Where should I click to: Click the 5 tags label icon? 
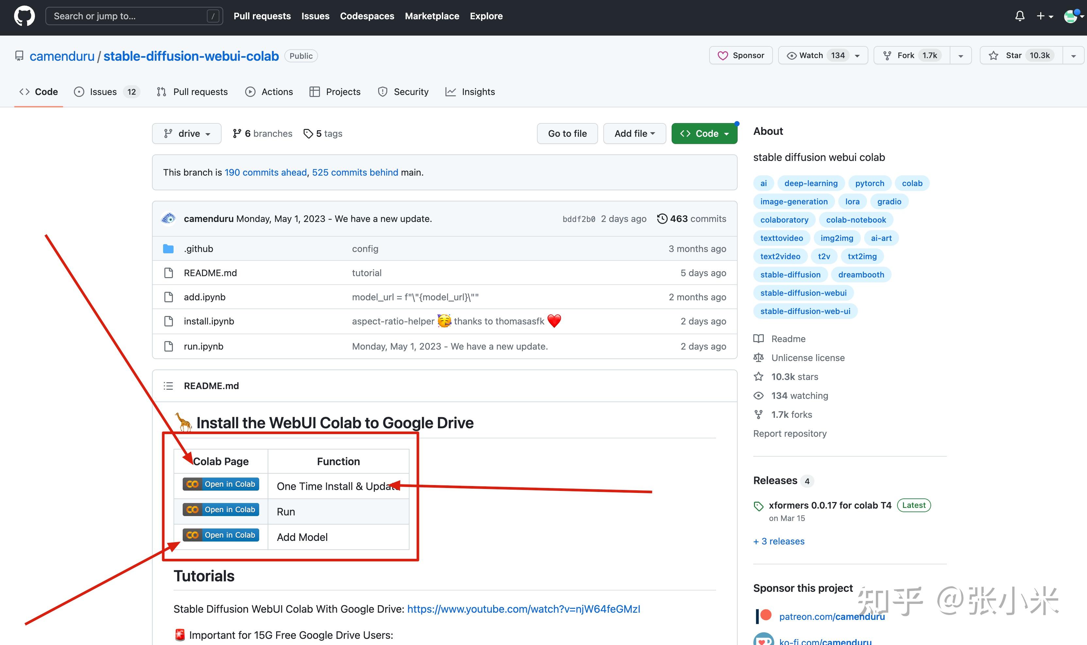tap(308, 134)
